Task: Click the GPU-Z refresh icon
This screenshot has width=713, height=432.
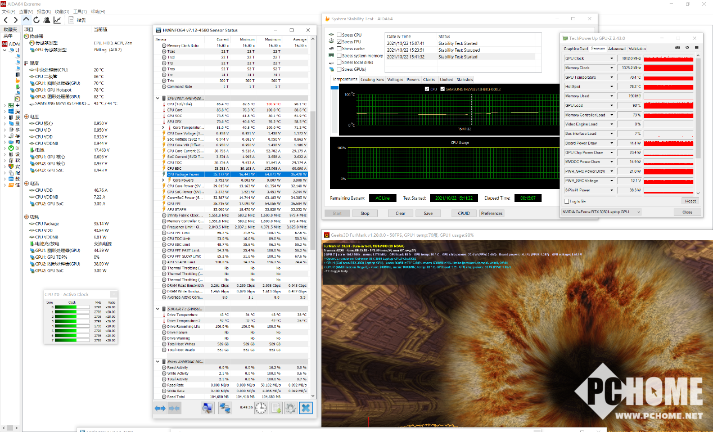Action: coord(686,48)
